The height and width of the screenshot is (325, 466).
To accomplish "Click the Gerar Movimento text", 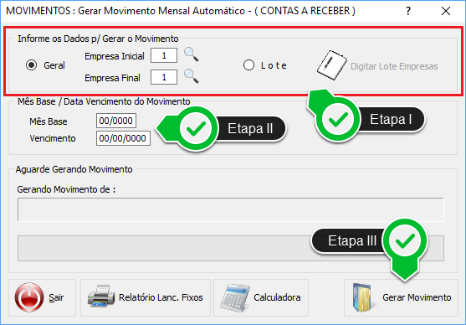I will [x=417, y=297].
